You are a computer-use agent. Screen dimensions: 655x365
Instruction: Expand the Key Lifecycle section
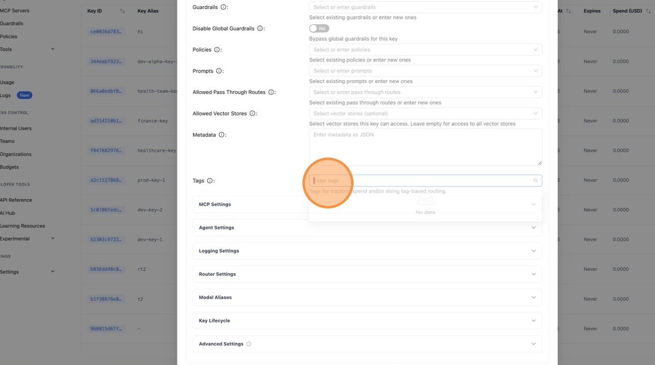[367, 321]
